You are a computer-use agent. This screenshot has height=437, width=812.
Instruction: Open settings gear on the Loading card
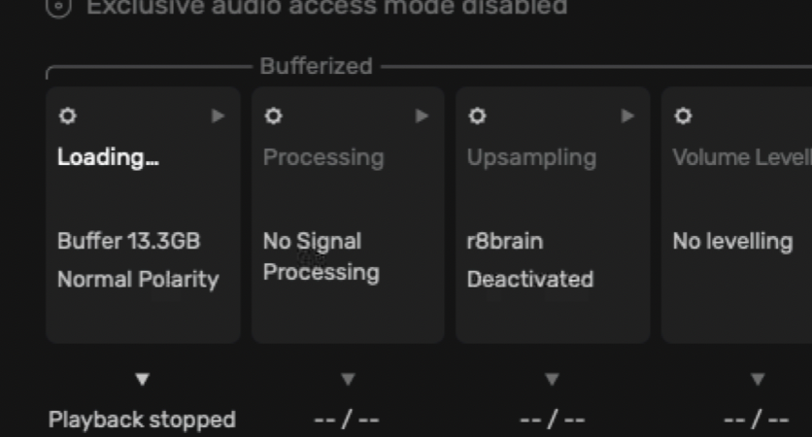pos(68,116)
